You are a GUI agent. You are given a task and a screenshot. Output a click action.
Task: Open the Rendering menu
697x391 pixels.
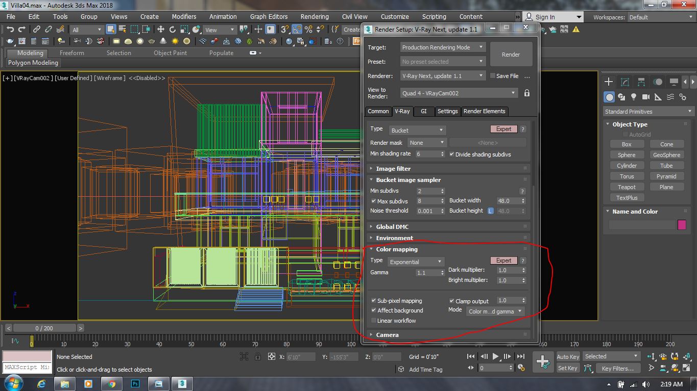tap(314, 16)
